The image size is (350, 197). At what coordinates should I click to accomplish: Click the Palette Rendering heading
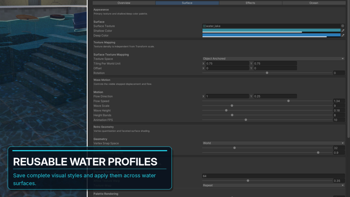[106, 194]
